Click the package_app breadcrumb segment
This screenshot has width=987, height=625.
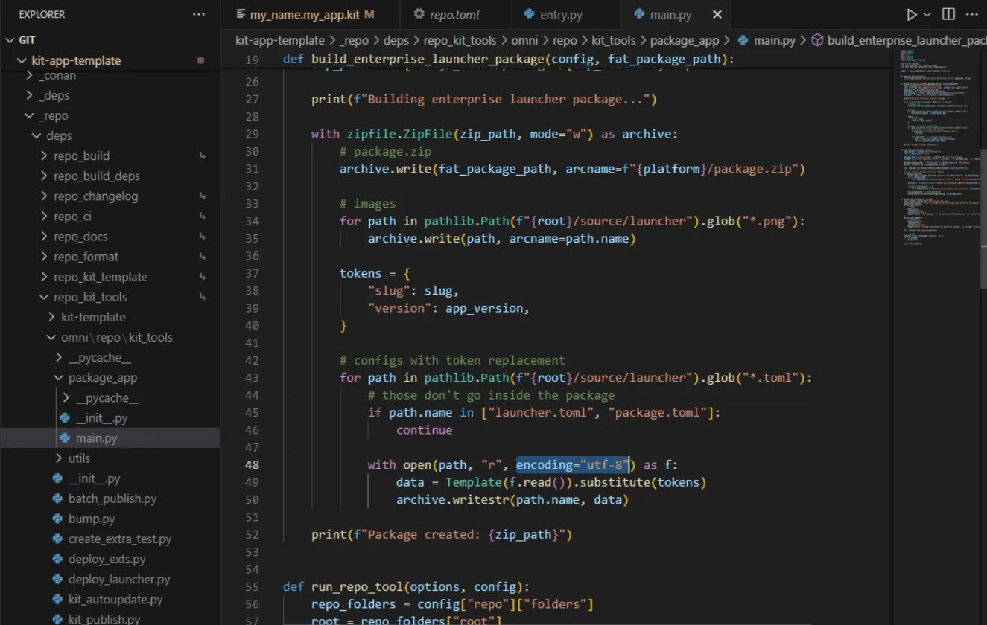tap(685, 40)
